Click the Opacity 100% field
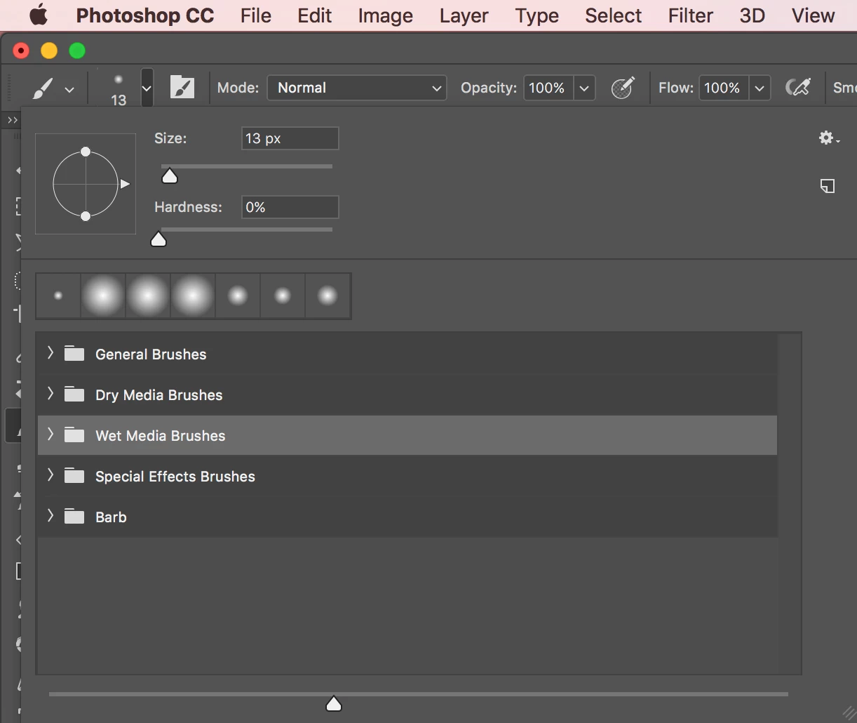This screenshot has height=723, width=857. pos(548,88)
